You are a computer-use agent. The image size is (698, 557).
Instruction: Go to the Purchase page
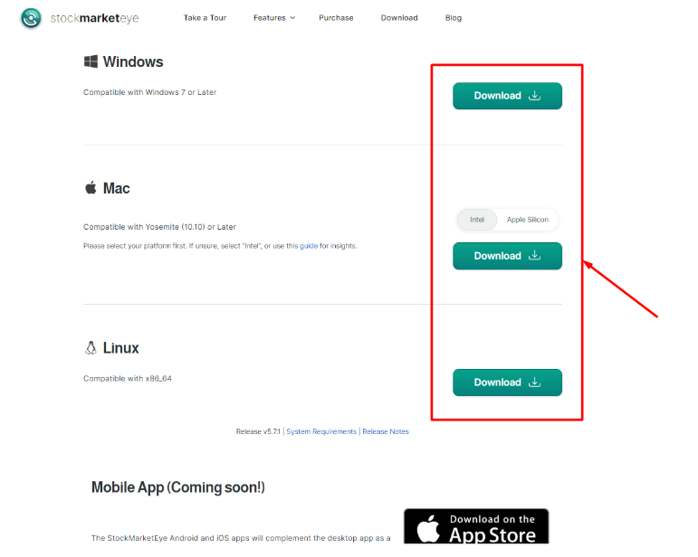pos(336,18)
